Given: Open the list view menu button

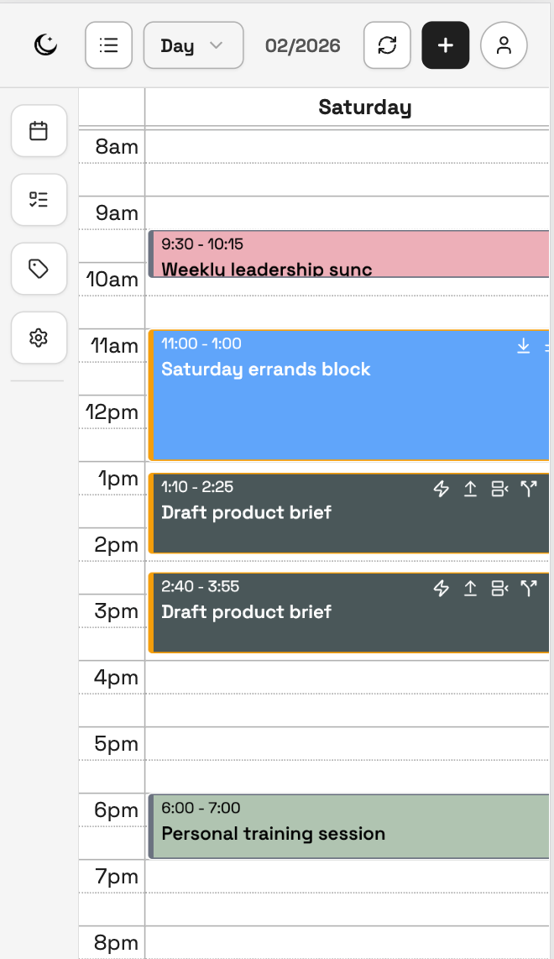Looking at the screenshot, I should coord(108,45).
